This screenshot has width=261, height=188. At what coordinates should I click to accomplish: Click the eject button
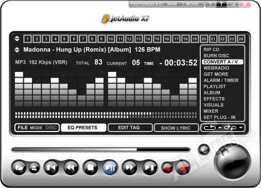pyautogui.click(x=34, y=167)
